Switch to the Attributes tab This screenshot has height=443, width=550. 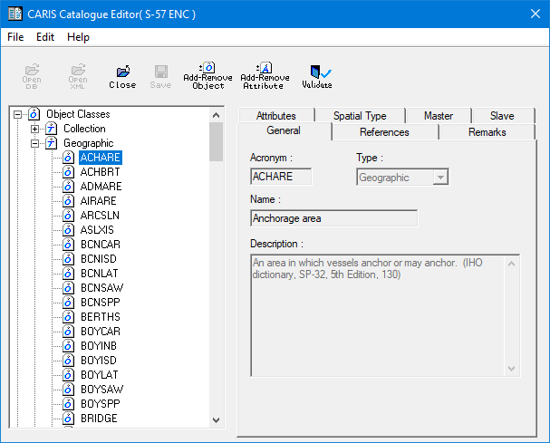[x=275, y=116]
